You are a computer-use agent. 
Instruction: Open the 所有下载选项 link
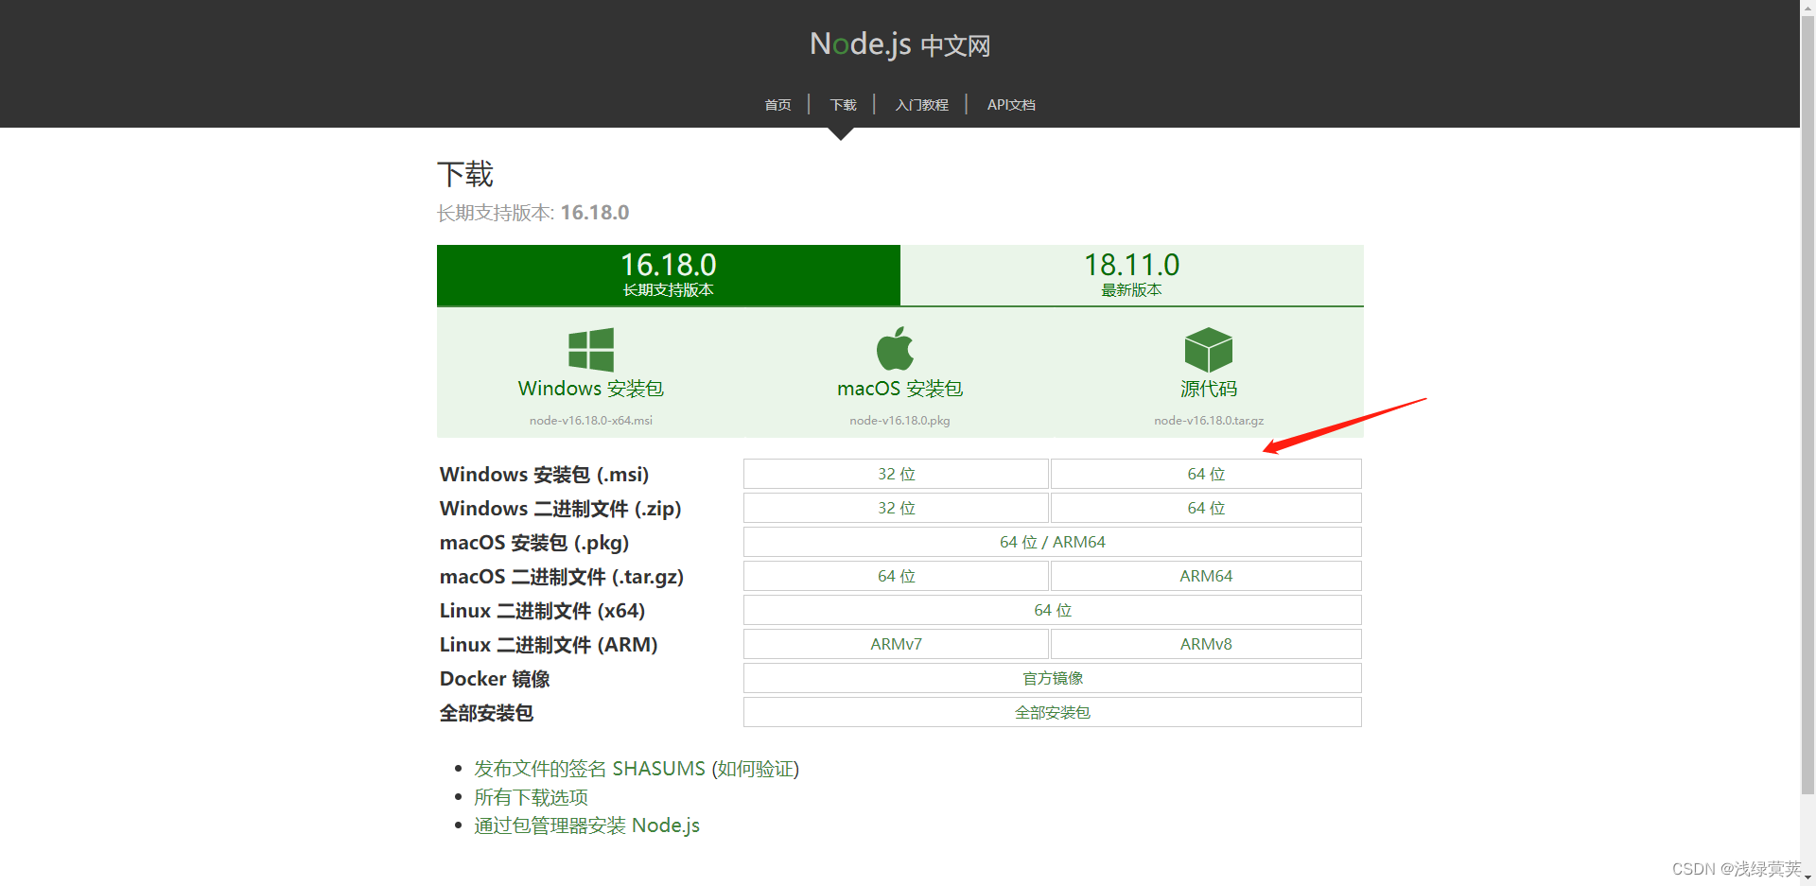(531, 797)
